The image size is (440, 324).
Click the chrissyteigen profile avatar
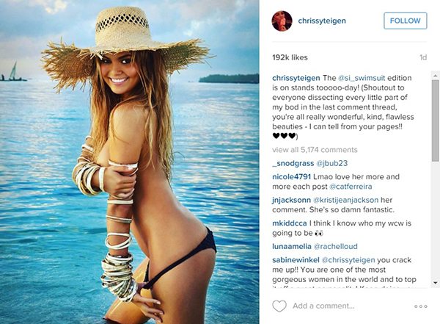[x=282, y=21]
